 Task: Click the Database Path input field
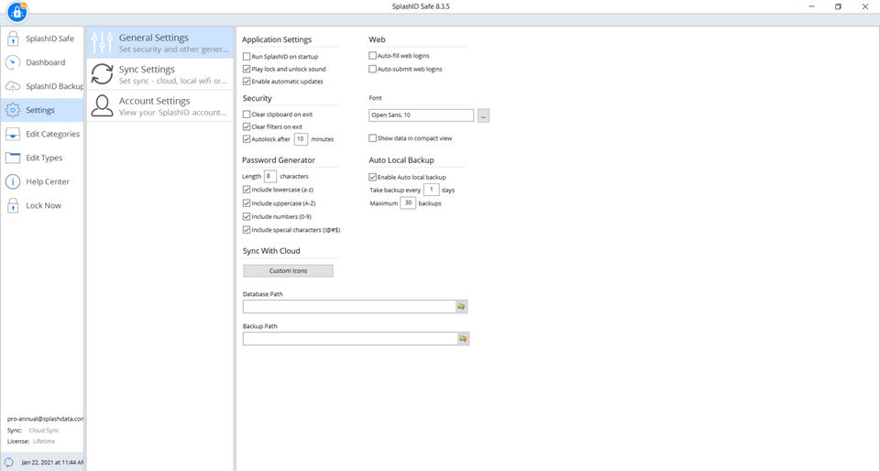pos(349,306)
